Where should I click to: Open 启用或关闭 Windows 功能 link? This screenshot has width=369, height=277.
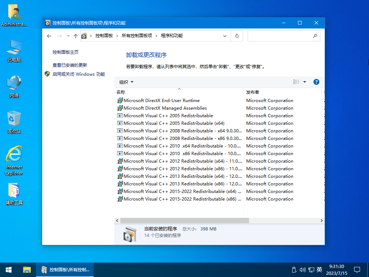79,74
